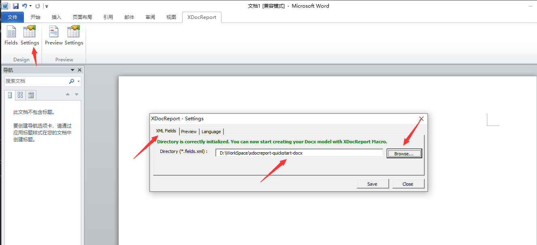Switch to the 视图 ribbon tab
The height and width of the screenshot is (245, 537).
click(x=171, y=17)
